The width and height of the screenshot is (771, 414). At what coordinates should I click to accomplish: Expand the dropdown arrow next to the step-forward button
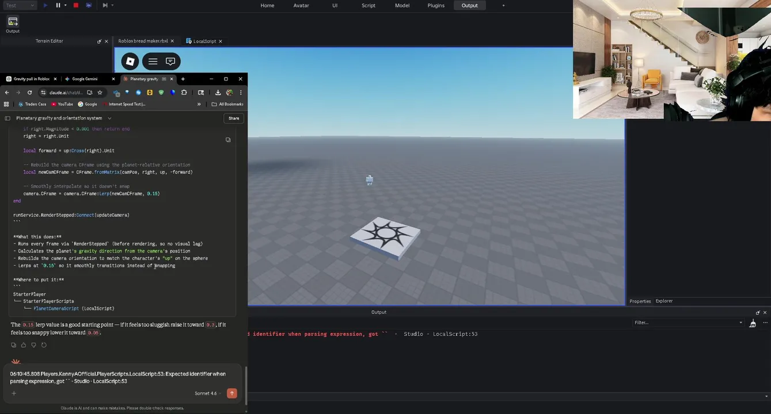[112, 5]
